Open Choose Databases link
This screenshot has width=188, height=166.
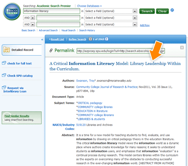point(89,6)
